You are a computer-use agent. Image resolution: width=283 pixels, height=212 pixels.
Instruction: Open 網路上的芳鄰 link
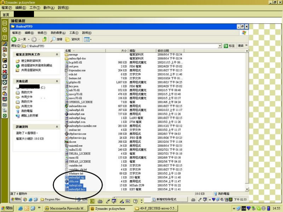(x=30, y=116)
